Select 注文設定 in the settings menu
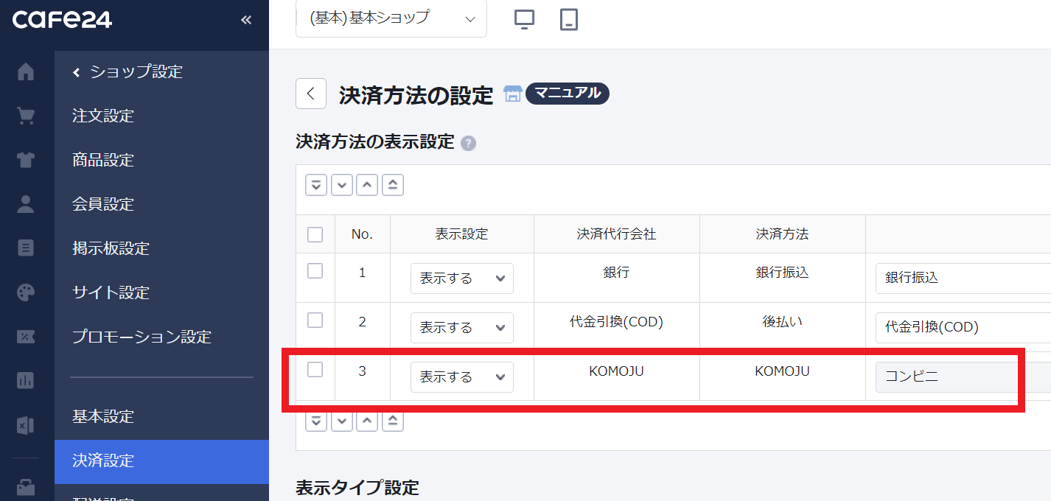The image size is (1051, 501). coord(103,116)
